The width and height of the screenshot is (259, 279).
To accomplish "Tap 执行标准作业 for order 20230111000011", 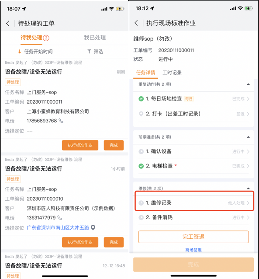I will (x=80, y=145).
